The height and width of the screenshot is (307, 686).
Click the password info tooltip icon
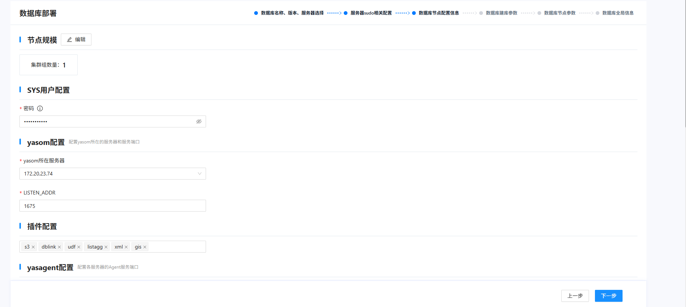[40, 108]
